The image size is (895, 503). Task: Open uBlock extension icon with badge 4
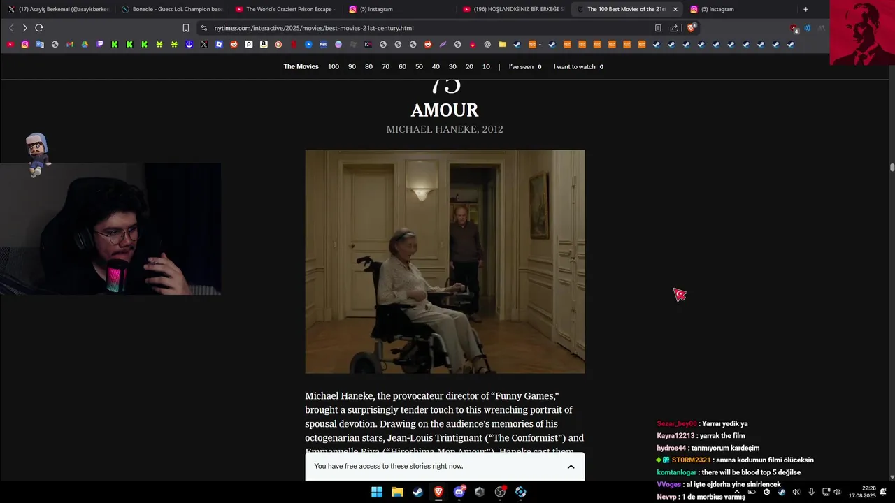pos(794,29)
